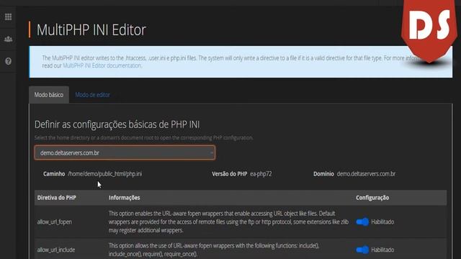Click the path /home/demo/public_html/php.ini
461x259 pixels.
point(104,174)
